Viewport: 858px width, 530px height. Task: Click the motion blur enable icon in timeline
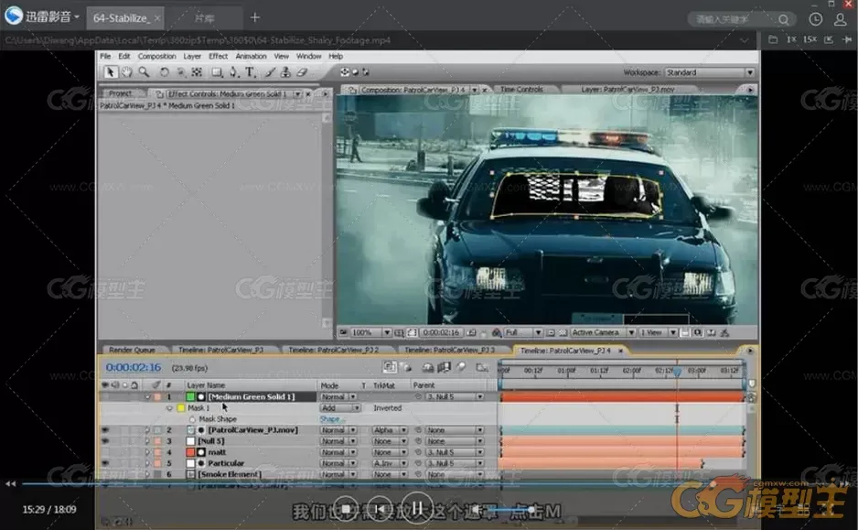click(x=461, y=367)
